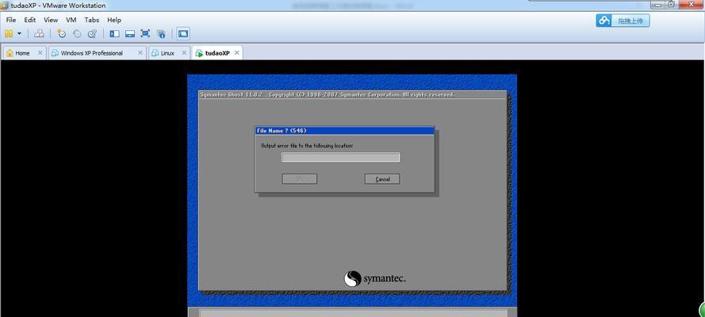Toggle the thumbnail bar view icon
The image size is (705, 317).
coord(130,33)
